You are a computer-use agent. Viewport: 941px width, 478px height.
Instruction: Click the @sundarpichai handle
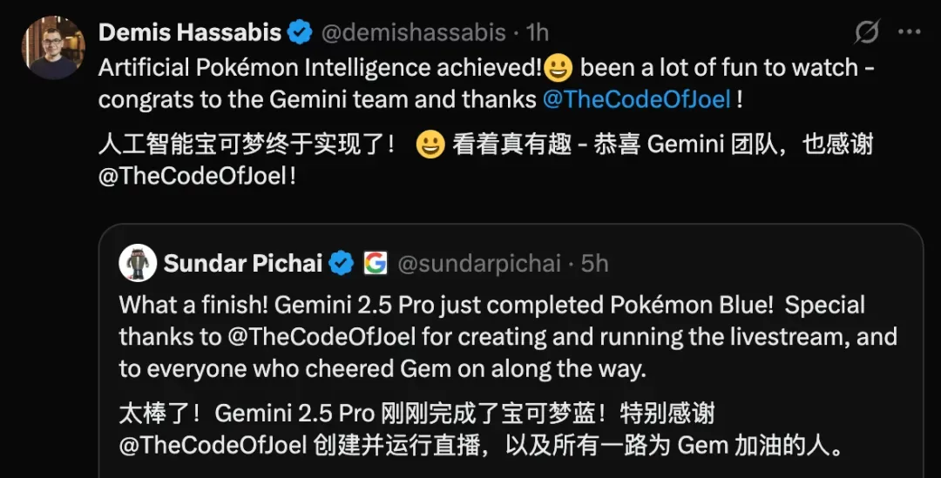[x=479, y=263]
